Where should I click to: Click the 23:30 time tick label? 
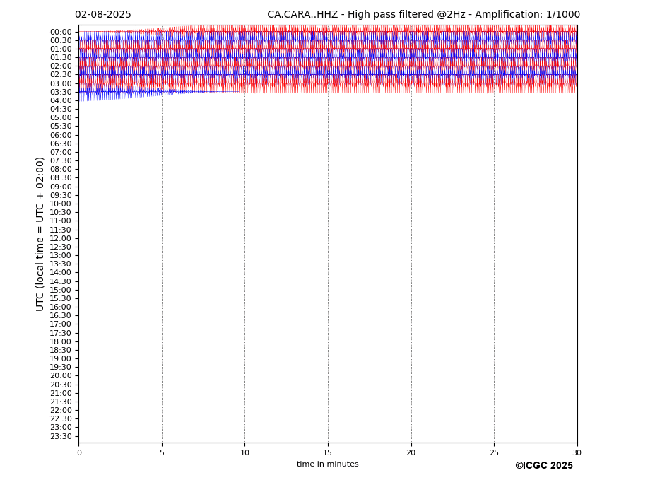(61, 436)
